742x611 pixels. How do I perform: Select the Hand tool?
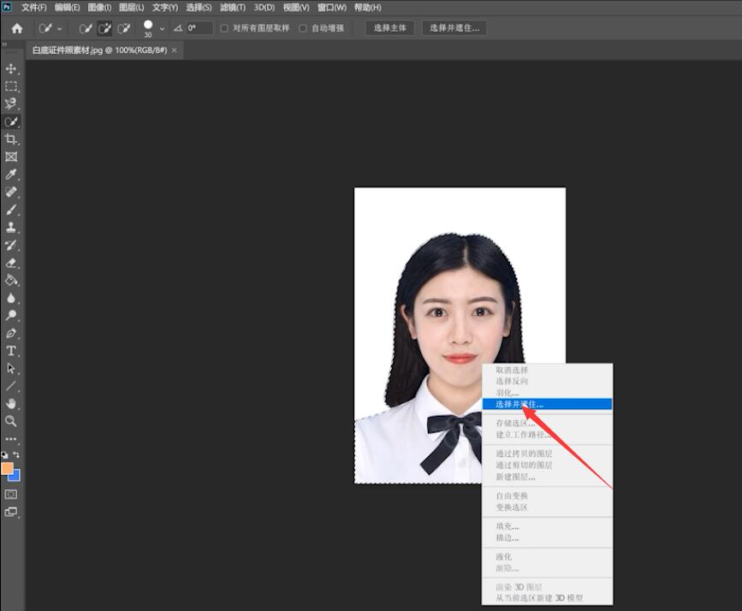11,403
